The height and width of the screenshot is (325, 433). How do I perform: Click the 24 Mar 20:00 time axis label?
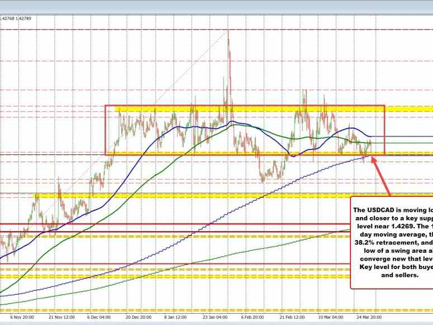[369, 317]
